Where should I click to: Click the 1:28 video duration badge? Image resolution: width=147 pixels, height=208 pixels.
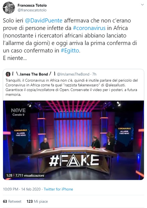pos(9,175)
